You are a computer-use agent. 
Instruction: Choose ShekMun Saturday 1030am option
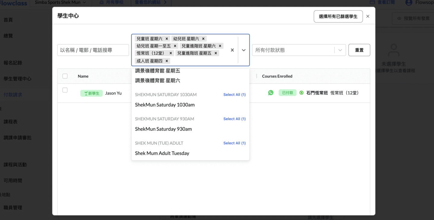[165, 105]
